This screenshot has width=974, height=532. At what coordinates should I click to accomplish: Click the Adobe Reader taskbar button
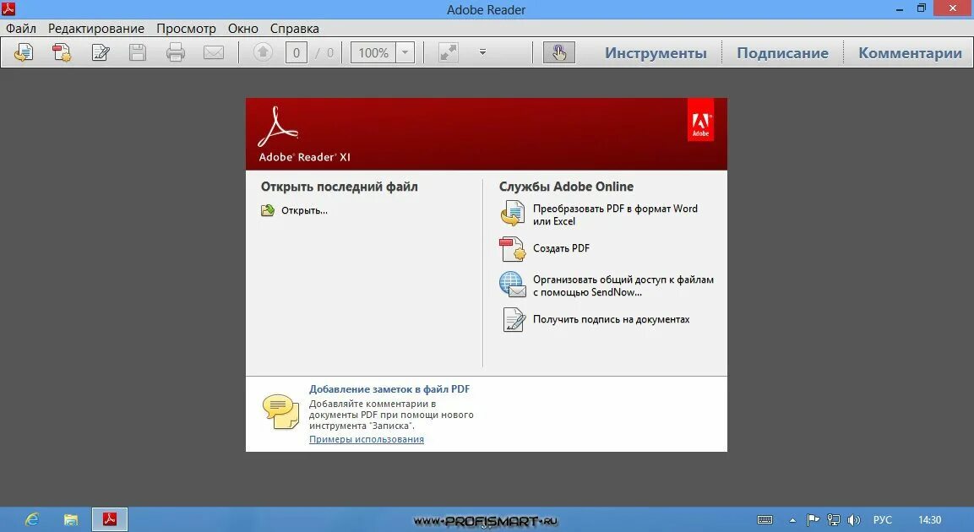coord(110,519)
